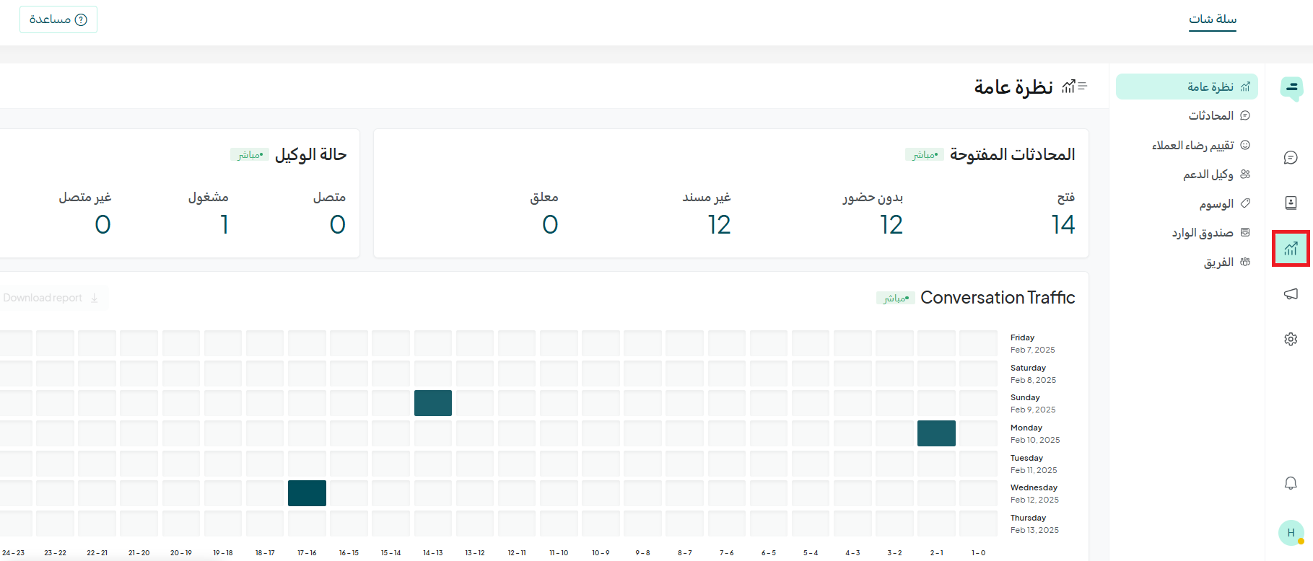Open الفريق sidebar item
The width and height of the screenshot is (1313, 561).
point(1187,262)
